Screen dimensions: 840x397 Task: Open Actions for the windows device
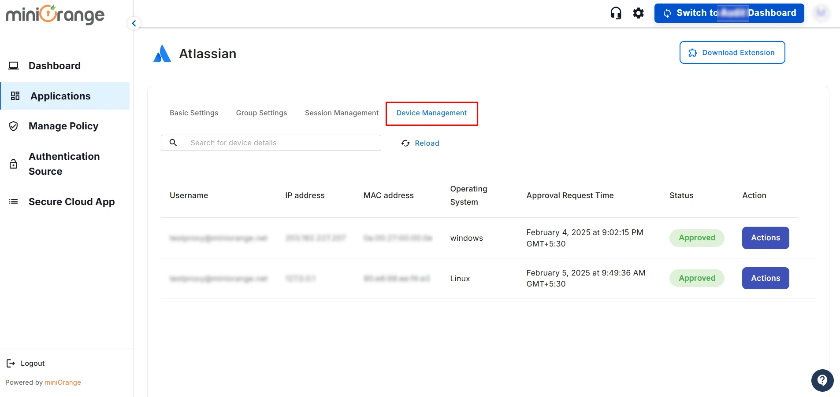click(x=766, y=238)
